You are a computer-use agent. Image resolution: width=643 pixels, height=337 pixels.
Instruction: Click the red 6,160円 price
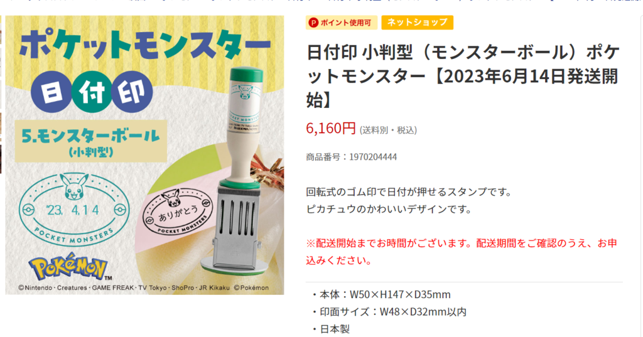[x=331, y=128]
